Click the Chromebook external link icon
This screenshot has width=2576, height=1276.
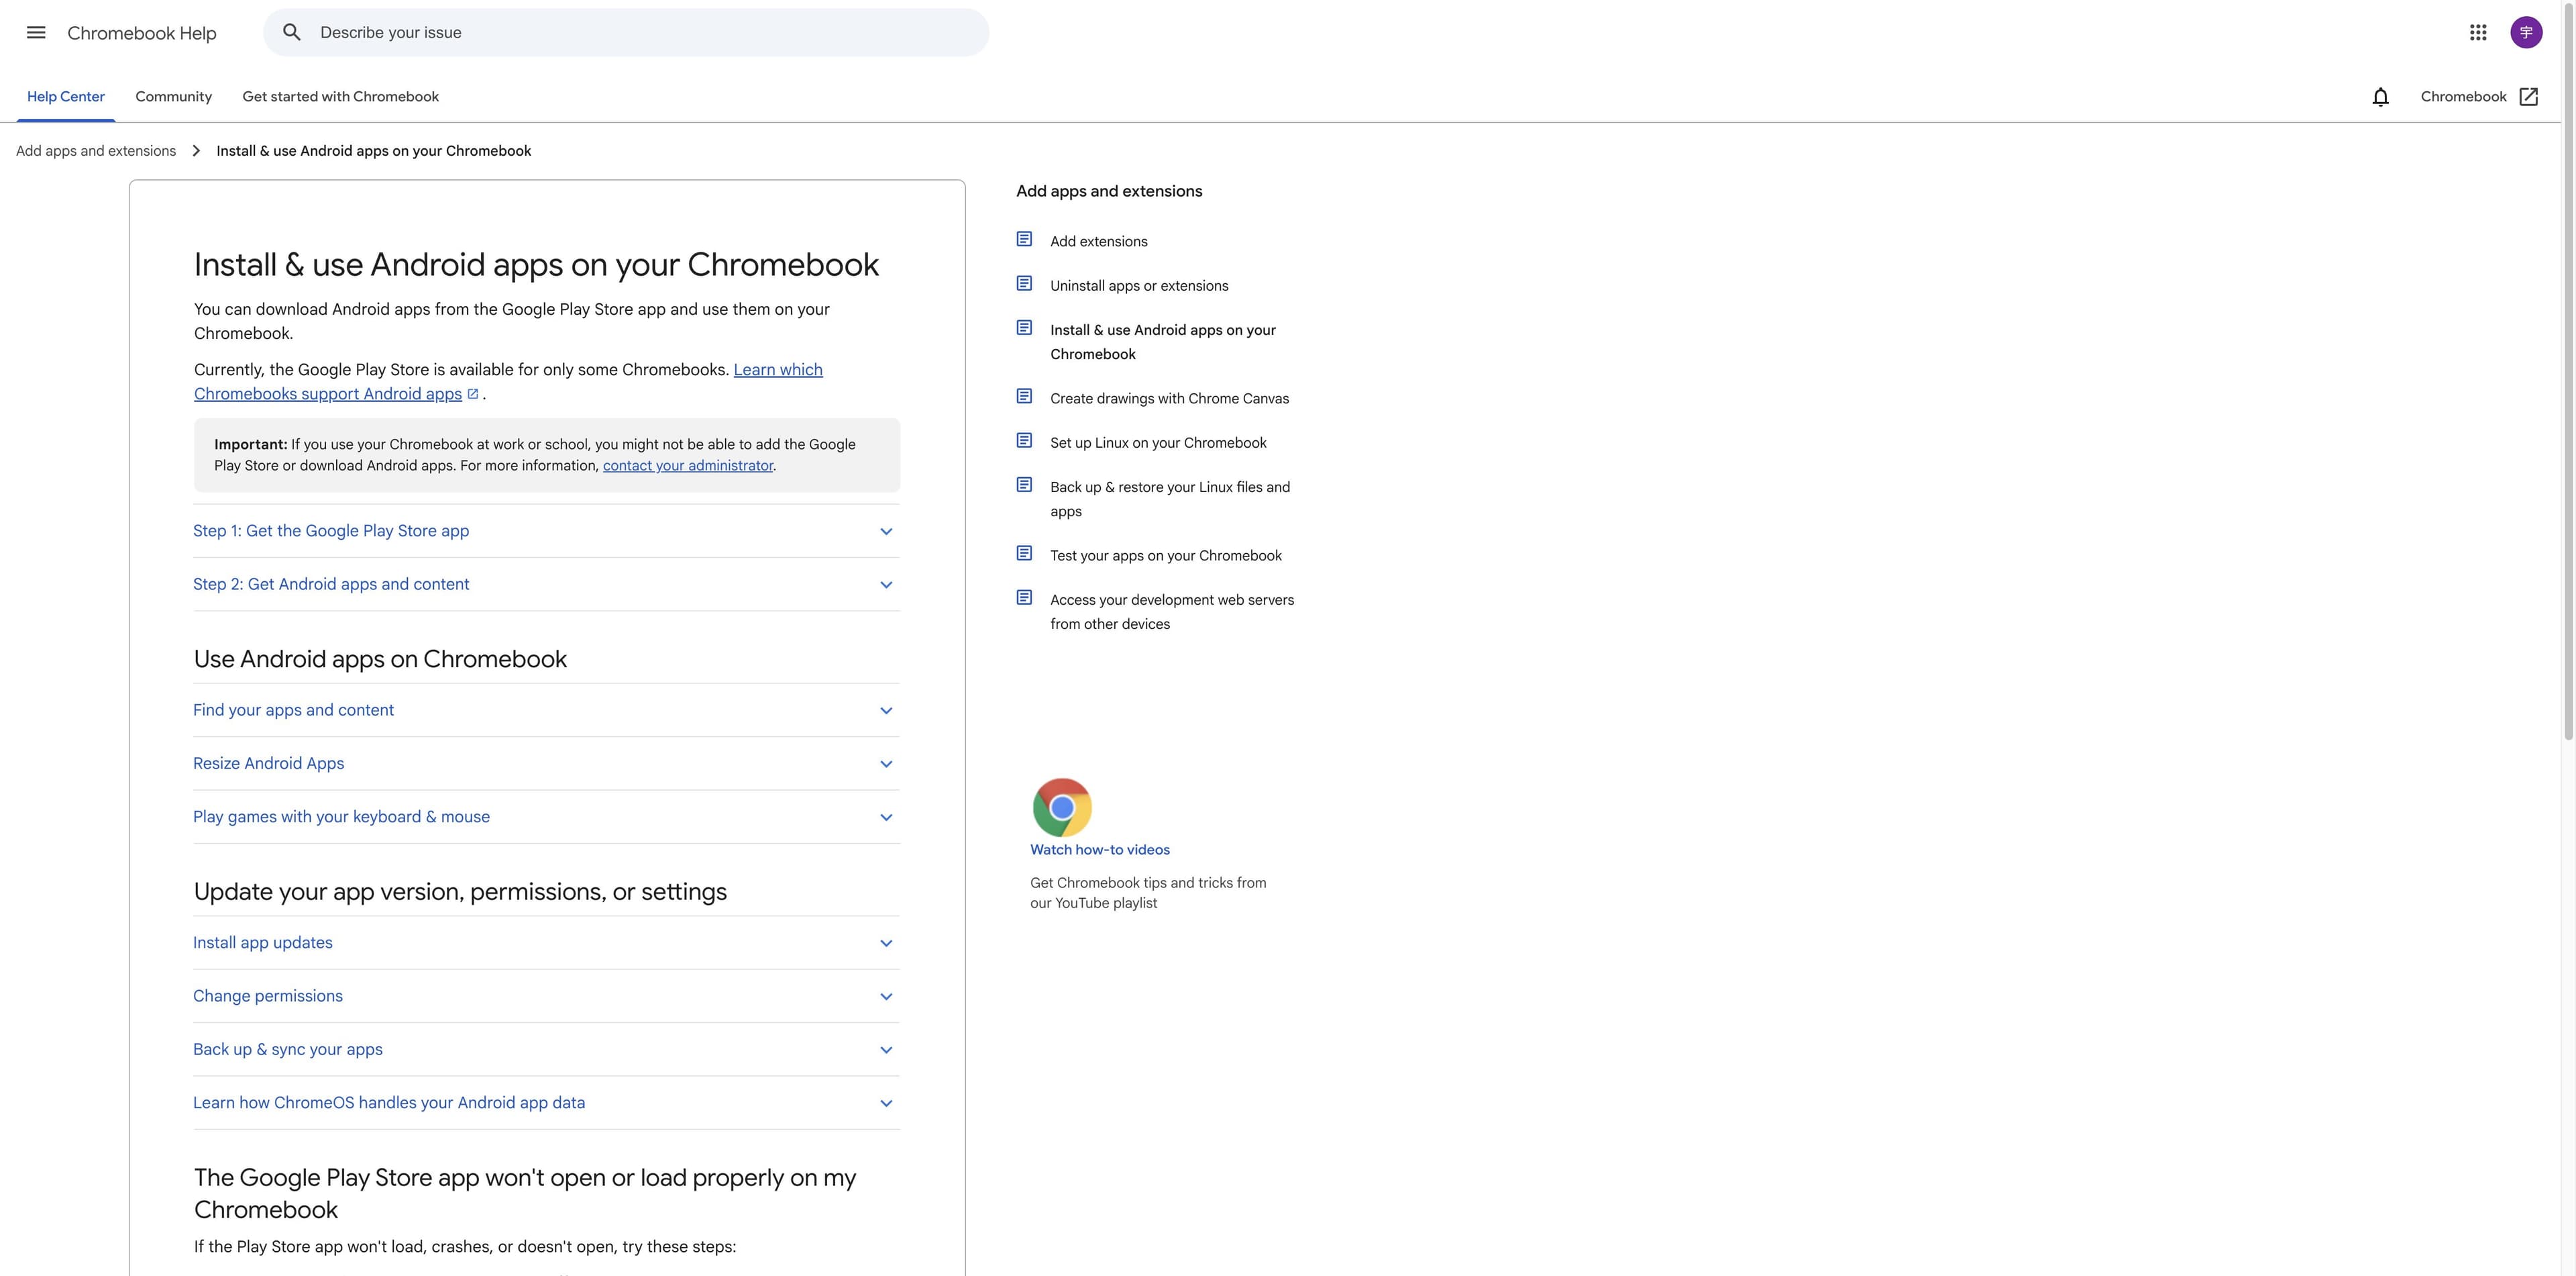point(2528,96)
